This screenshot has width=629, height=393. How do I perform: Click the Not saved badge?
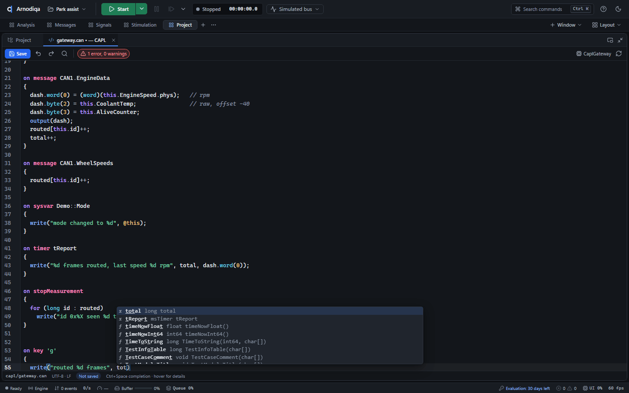coord(88,376)
